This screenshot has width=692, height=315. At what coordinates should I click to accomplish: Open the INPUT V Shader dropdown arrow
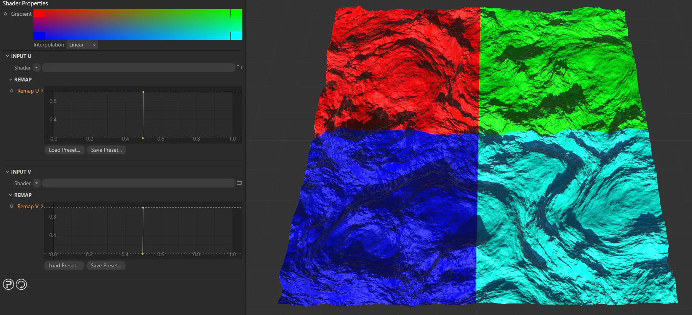(37, 183)
